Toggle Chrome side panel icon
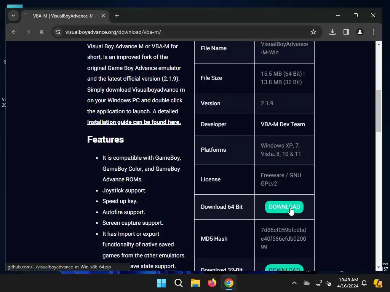This screenshot has height=292, width=390. 346,32
